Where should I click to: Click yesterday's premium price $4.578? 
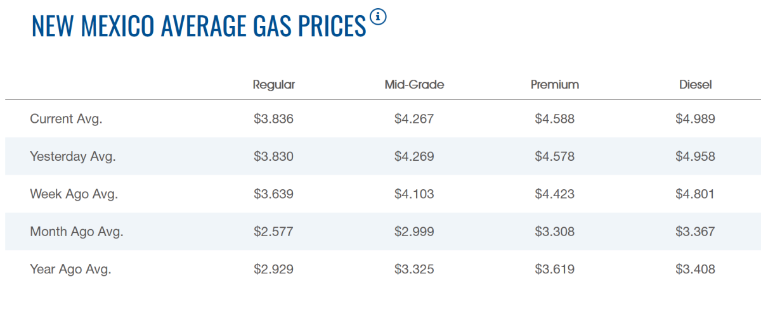[x=555, y=156]
